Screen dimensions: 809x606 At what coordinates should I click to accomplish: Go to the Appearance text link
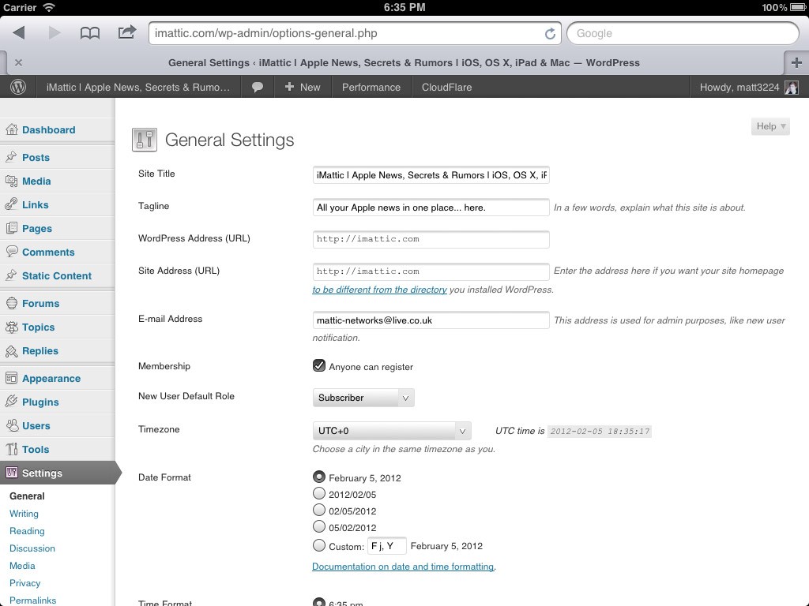[51, 378]
